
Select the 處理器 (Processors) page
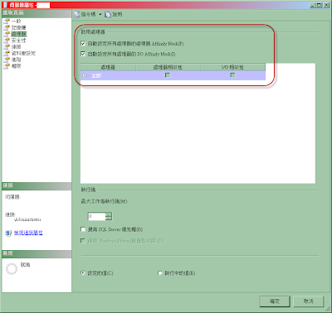(x=19, y=34)
